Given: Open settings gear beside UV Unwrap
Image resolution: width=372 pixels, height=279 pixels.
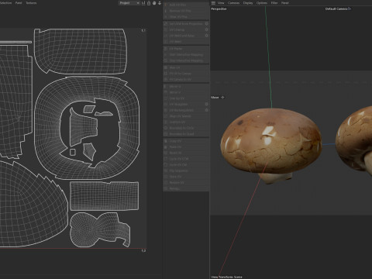Looking at the screenshot, I should [206, 29].
